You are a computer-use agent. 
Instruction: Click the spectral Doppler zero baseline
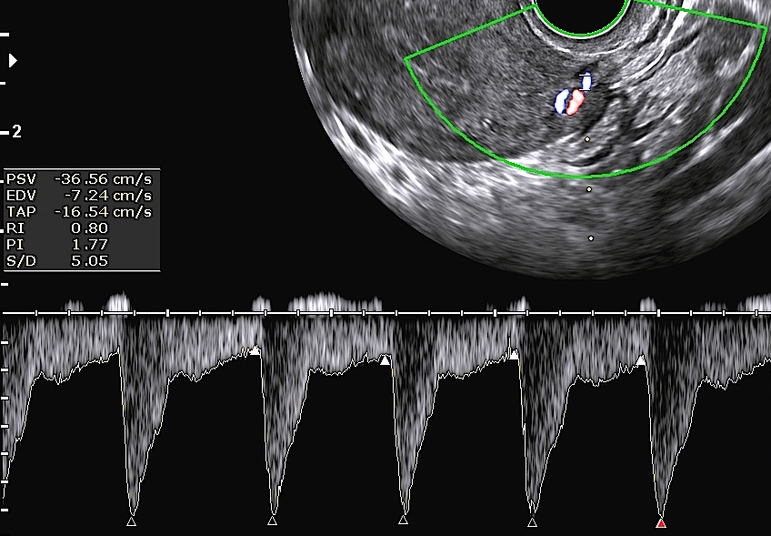(385, 312)
